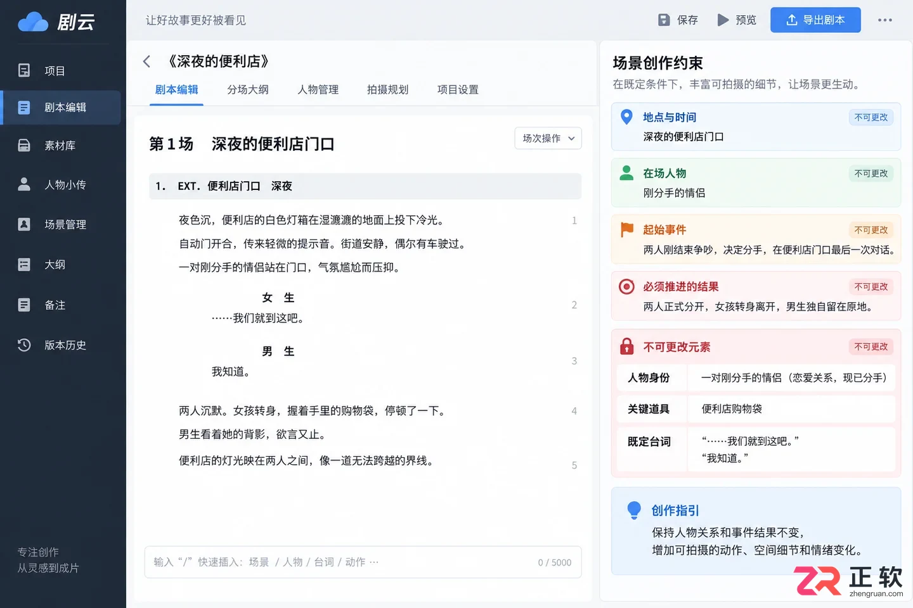
Task: Click 不可更改 badge on 在场人物 card
Action: (871, 174)
